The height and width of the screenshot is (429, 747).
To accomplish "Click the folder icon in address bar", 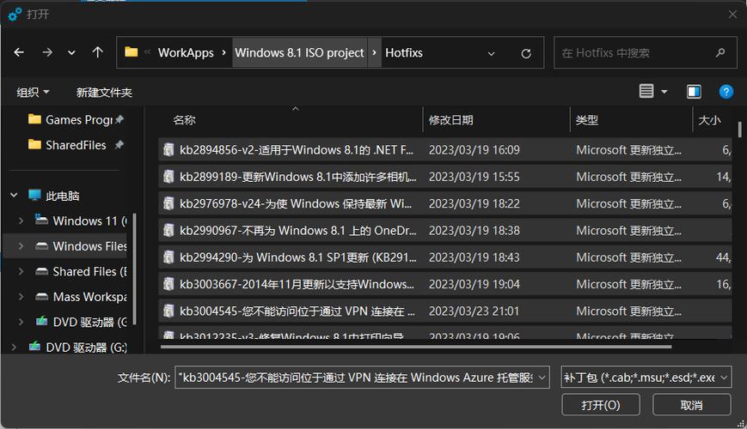I will click(131, 51).
